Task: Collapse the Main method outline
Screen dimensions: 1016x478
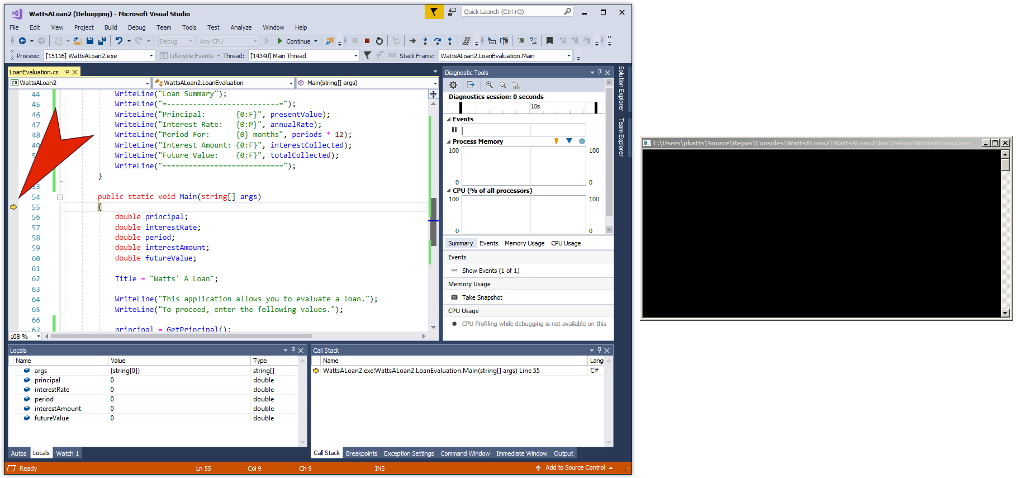Action: pyautogui.click(x=60, y=197)
